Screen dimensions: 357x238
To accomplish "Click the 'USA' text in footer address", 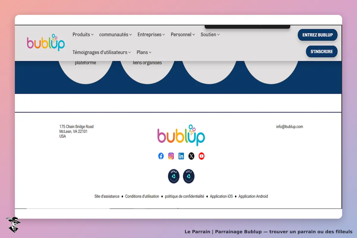I will (63, 136).
